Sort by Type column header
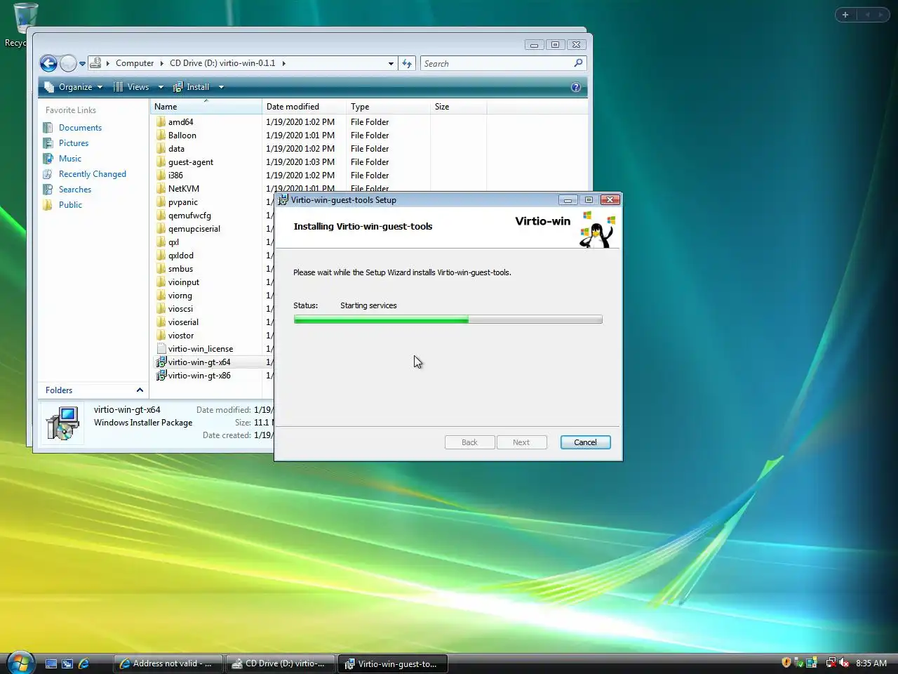Screen dimensions: 898x674 pos(388,107)
